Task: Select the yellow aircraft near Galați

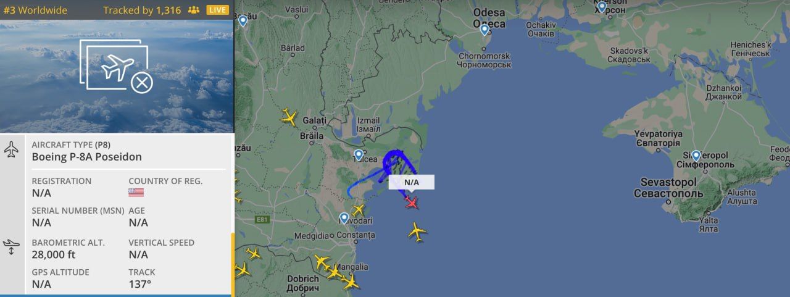Action: click(289, 117)
